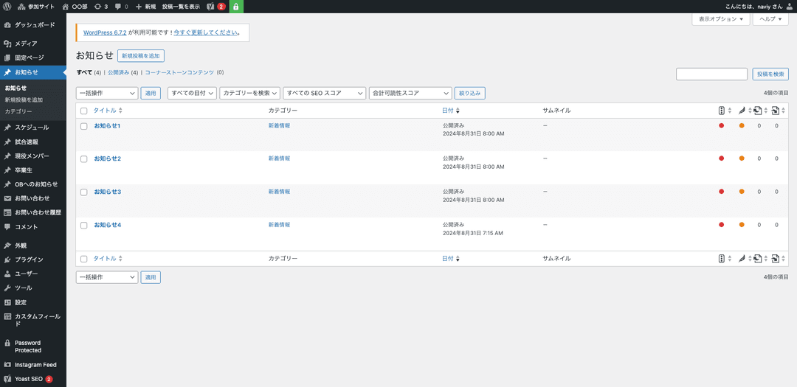This screenshot has height=387, width=797.
Task: Open the カテゴリーを検索 dropdown
Action: tap(249, 93)
